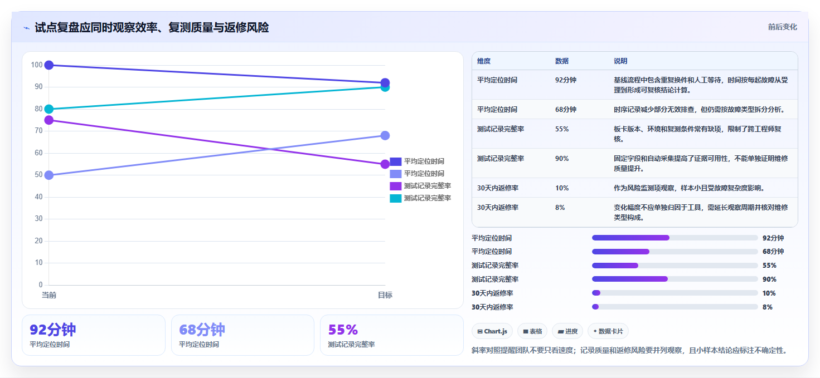Click the lightning icon beside the header title
The image size is (820, 378).
pos(27,28)
